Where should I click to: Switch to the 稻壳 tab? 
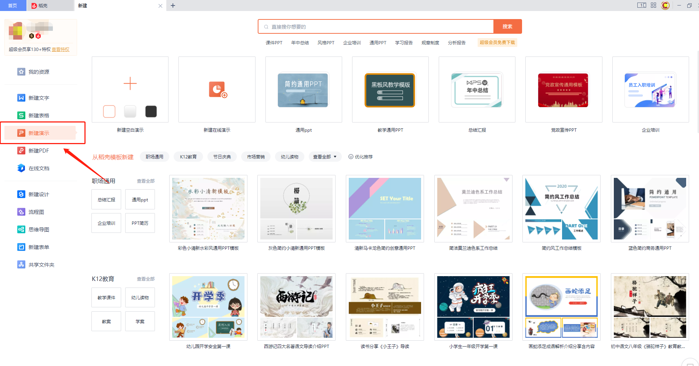click(x=50, y=6)
